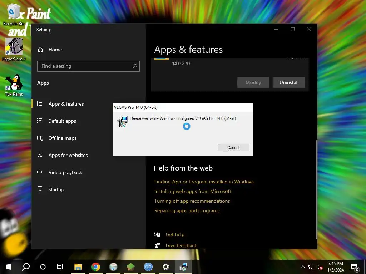The height and width of the screenshot is (274, 366).
Task: Close the Settings window
Action: point(309,29)
